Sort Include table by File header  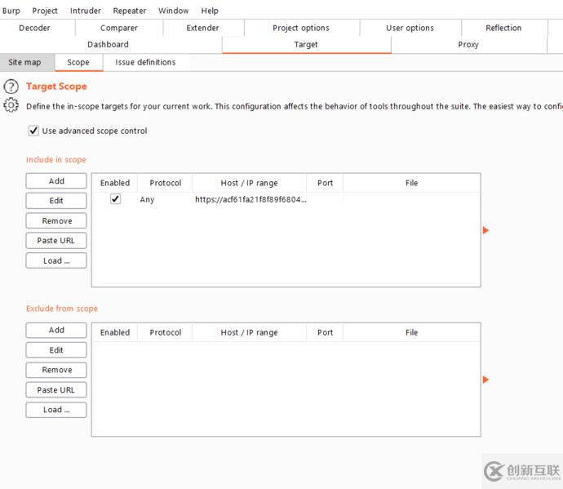click(411, 183)
